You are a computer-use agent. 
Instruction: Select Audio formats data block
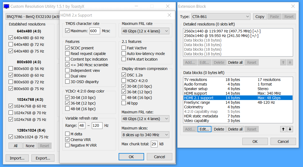238,84
